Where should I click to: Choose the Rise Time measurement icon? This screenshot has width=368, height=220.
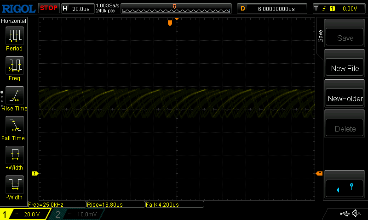coord(14,95)
